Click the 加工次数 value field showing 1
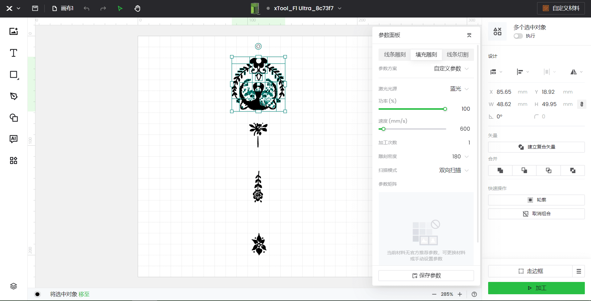 tap(469, 143)
